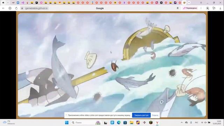The width and height of the screenshot is (224, 126).
Task: Click the gameblabla.github.io address field
Action: coord(36,8)
